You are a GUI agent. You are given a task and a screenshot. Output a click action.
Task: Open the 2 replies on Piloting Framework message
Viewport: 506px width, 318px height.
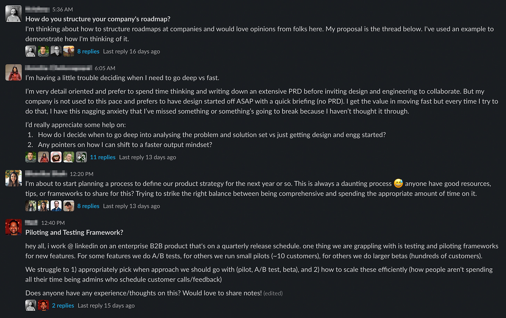63,305
